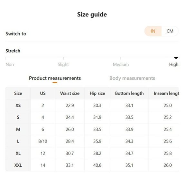Click the L size row label
Image resolution: width=187 pixels, height=187 pixels.
coord(18,141)
